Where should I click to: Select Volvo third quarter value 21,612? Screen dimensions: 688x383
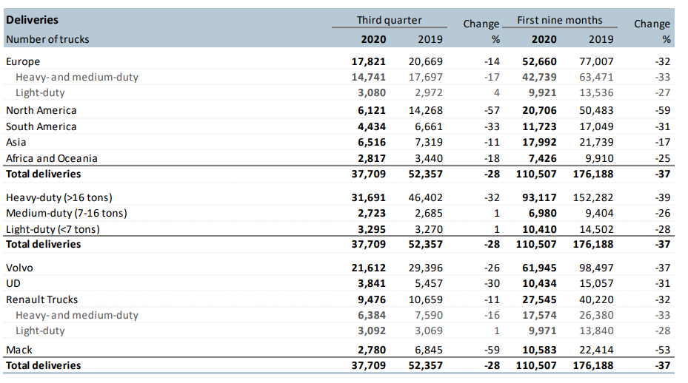click(369, 268)
